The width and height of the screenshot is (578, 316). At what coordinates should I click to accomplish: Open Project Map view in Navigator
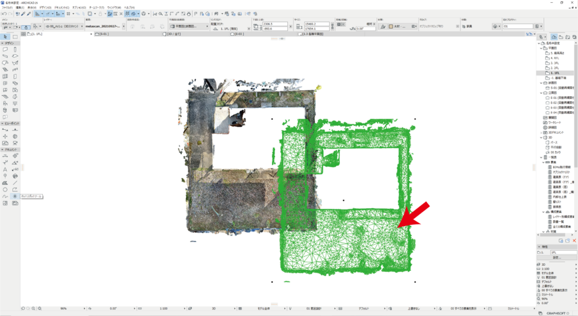tap(554, 37)
